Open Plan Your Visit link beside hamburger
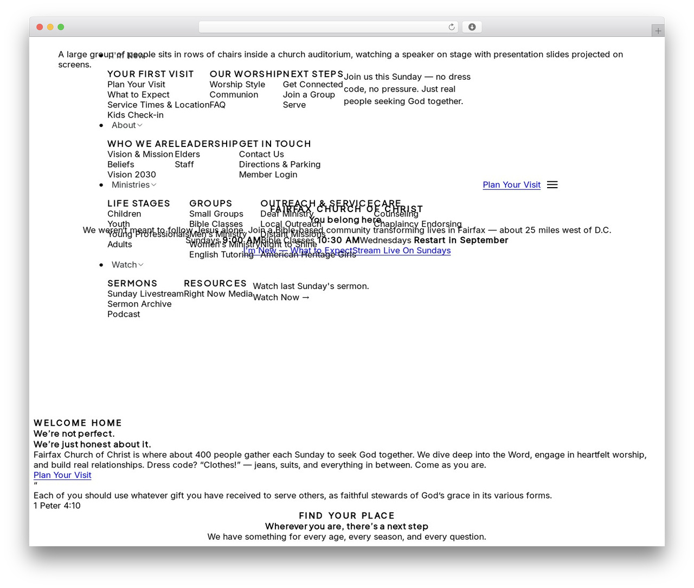The image size is (694, 588). point(511,185)
